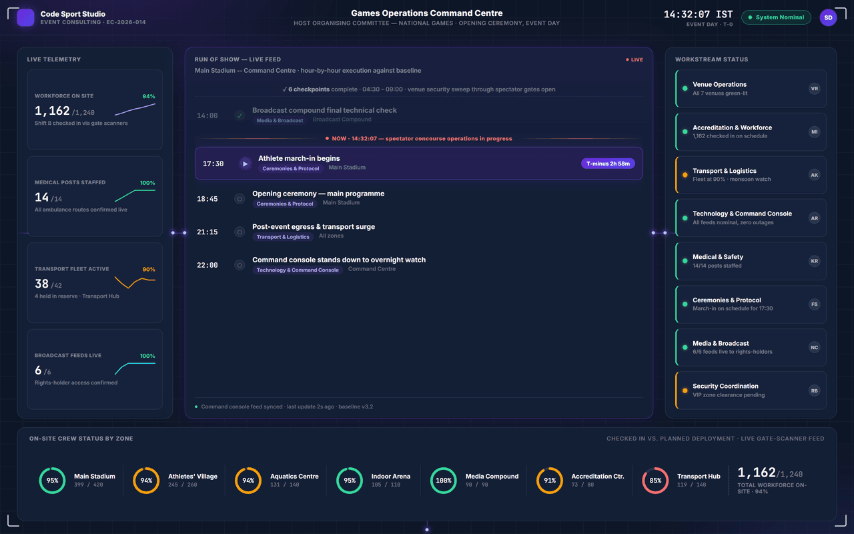Click the Media Compound 100% ring
854x534 pixels.
[444, 481]
